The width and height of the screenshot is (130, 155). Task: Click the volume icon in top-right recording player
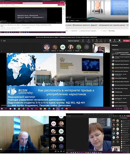click(68, 21)
